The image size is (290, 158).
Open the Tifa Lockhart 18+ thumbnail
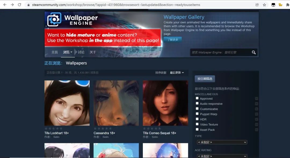[x=67, y=103]
